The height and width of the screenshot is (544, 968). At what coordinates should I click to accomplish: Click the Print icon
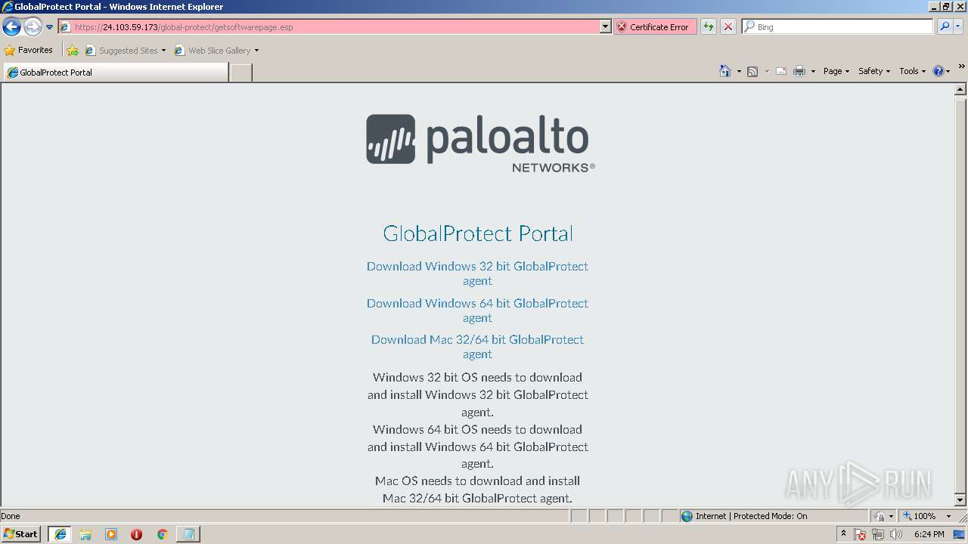pos(799,71)
